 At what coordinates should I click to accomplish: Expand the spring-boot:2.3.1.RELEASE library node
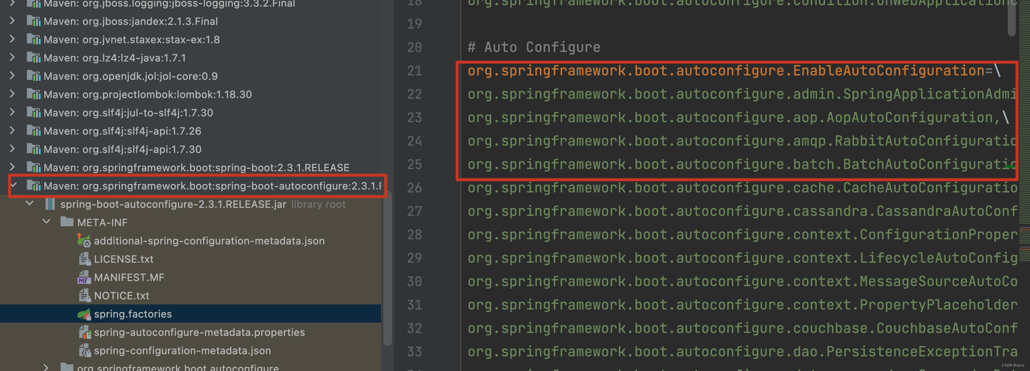(12, 167)
